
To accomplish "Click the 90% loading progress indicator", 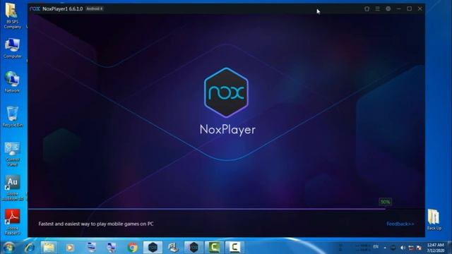I will coord(385,202).
